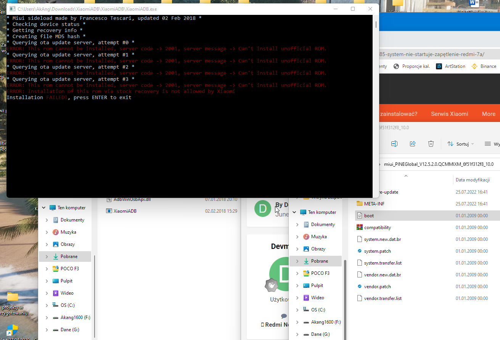The height and width of the screenshot is (340, 500).
Task: Click the console window vertical scrollbar
Action: point(376,25)
